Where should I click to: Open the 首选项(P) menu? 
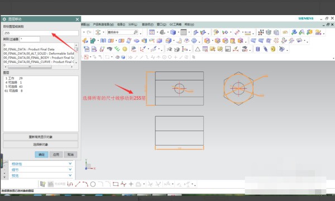[147, 25]
